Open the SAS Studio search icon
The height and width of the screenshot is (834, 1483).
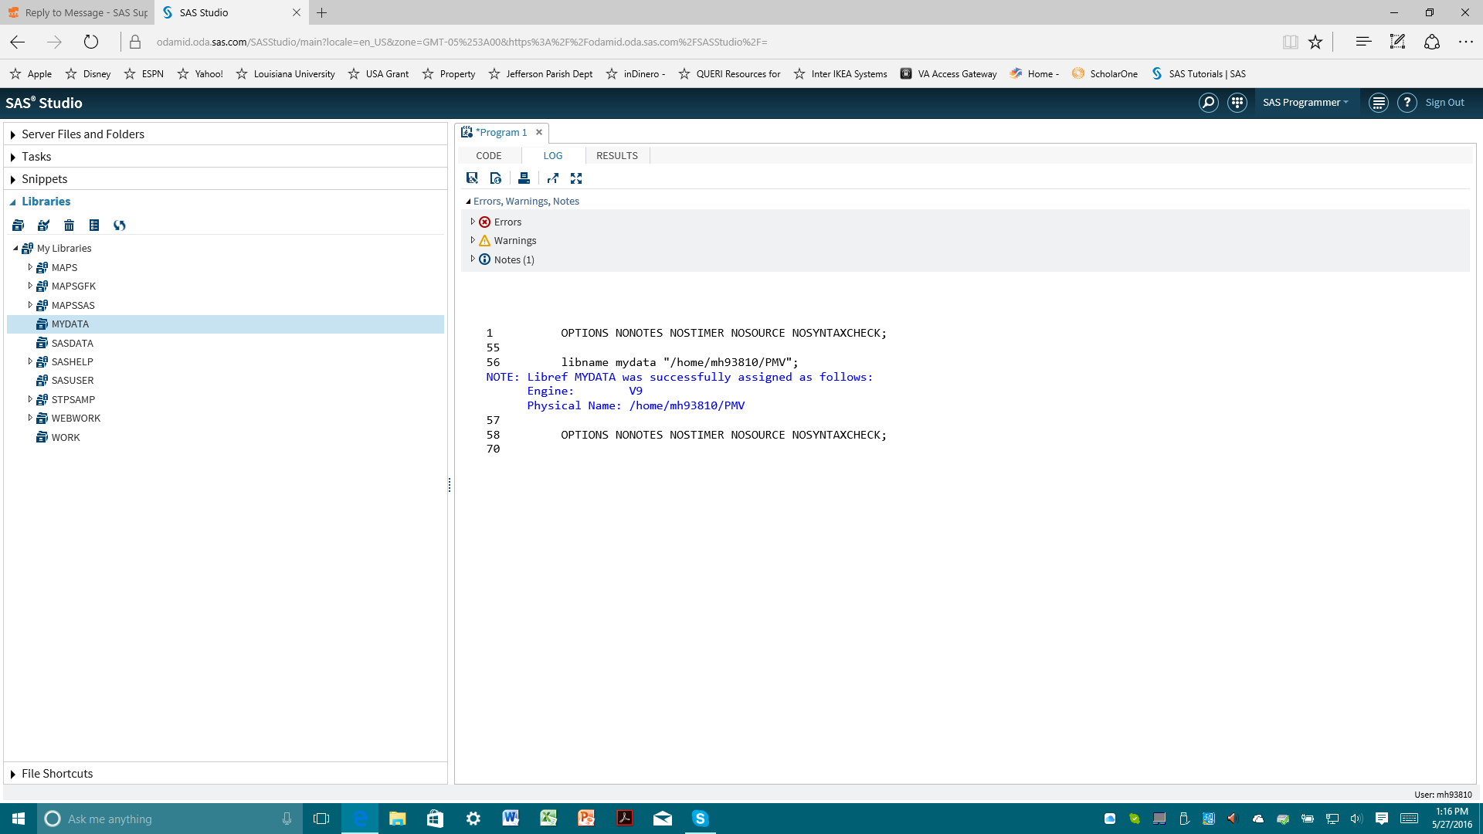1208,103
